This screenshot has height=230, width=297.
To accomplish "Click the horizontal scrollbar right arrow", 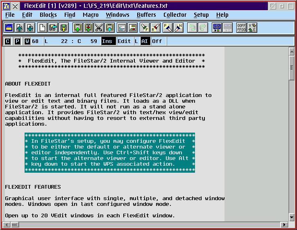I will point(284,225).
